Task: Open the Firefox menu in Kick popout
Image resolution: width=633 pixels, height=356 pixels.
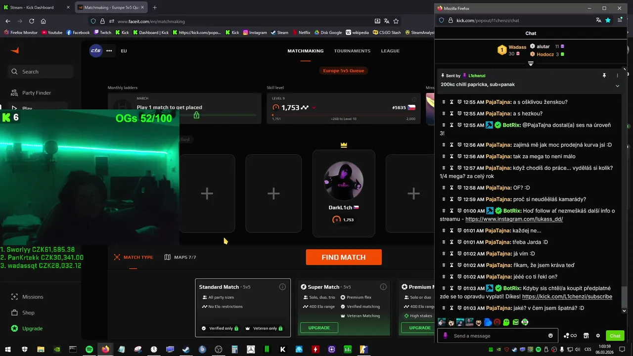Action: click(620, 20)
